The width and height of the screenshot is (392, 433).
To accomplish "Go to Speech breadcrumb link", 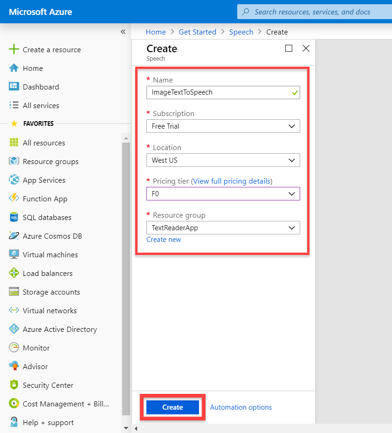I will 241,32.
